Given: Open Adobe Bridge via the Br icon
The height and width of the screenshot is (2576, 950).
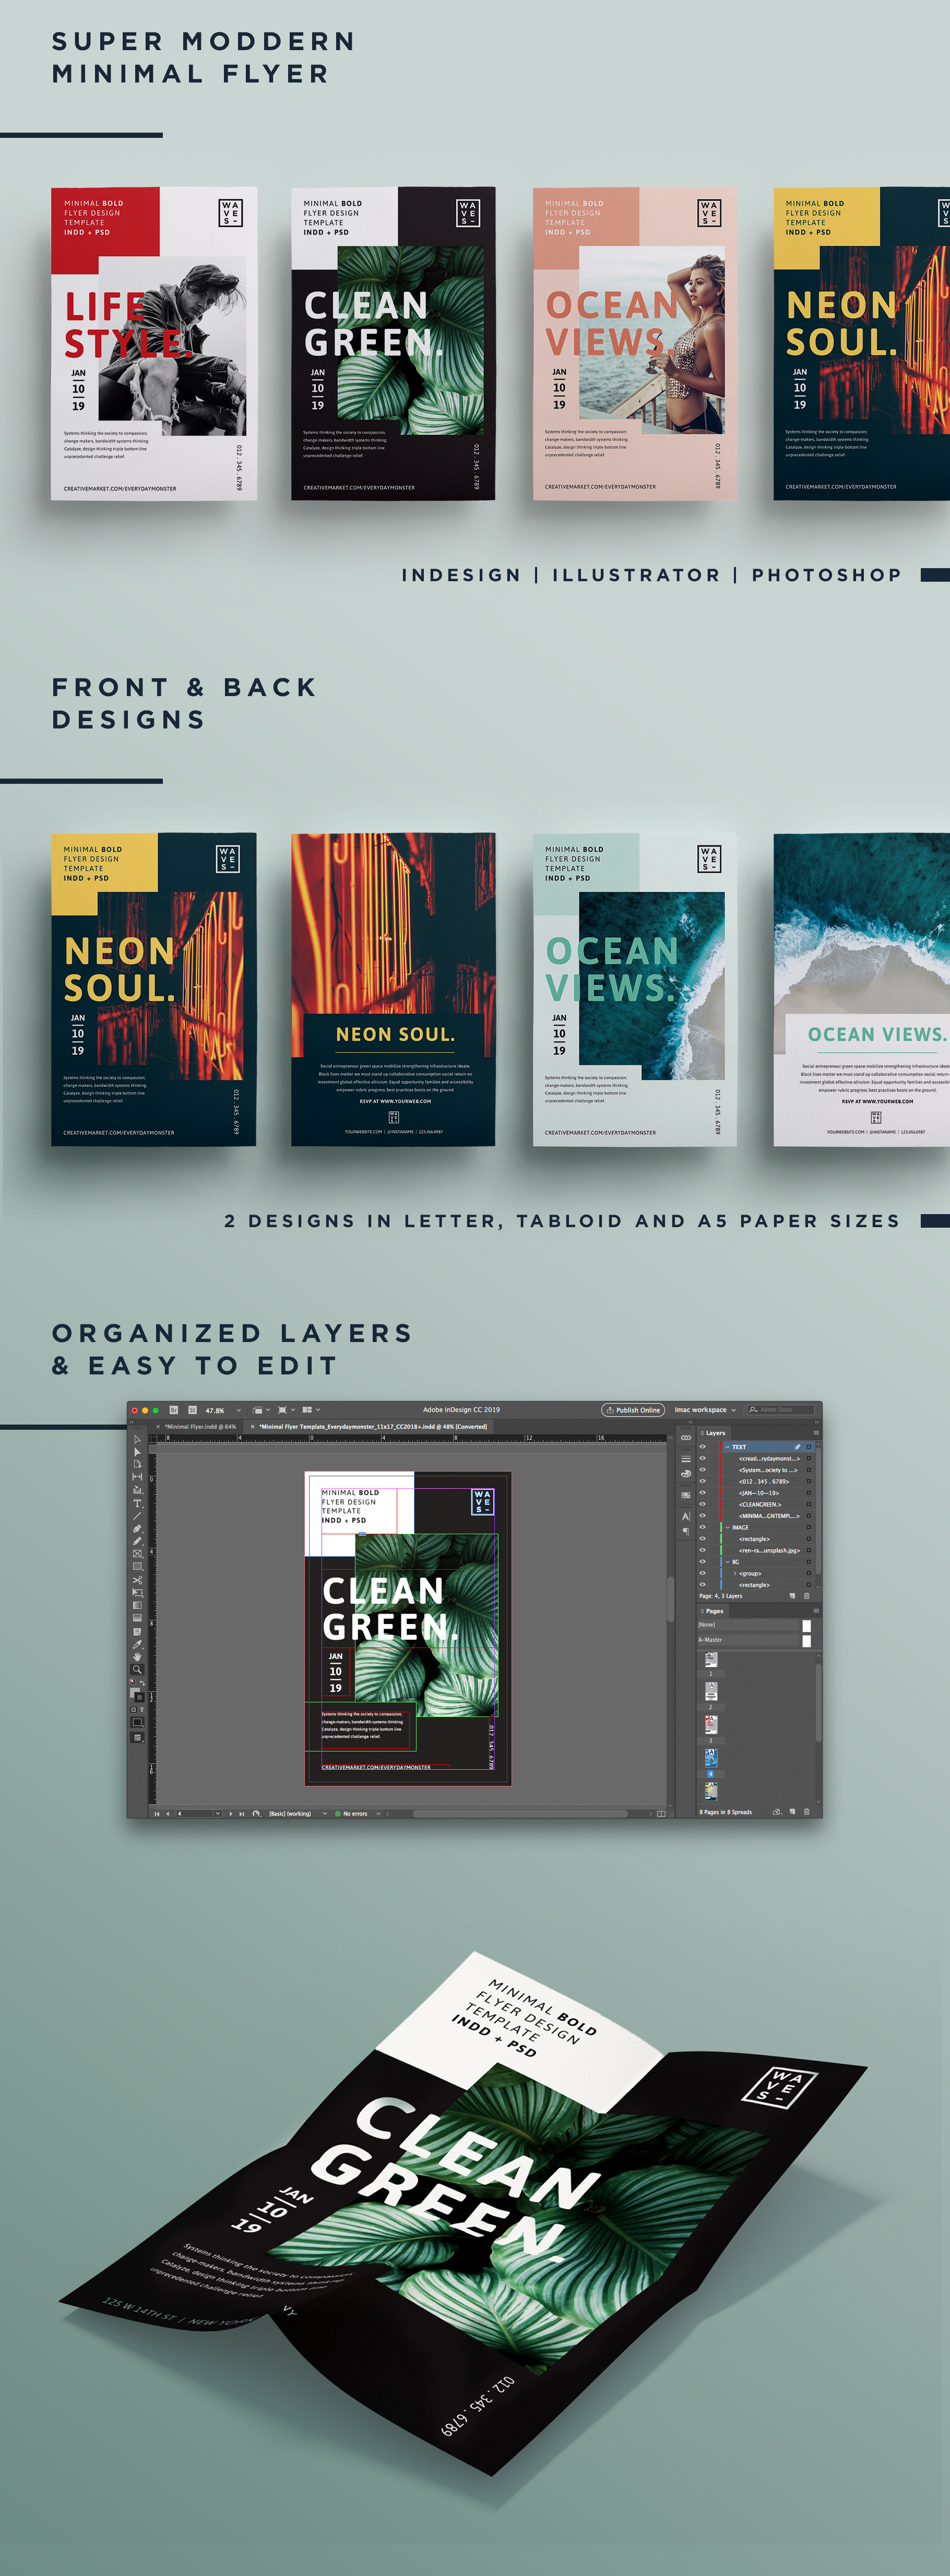Looking at the screenshot, I should tap(175, 1410).
